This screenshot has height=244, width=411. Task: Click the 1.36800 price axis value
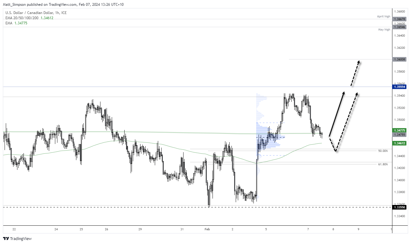399,12
